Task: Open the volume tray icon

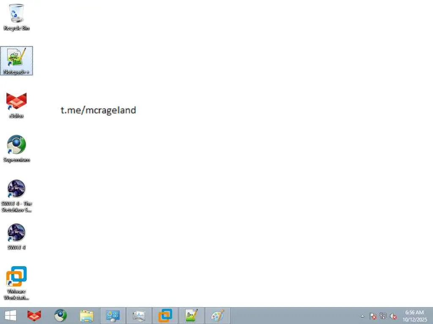Action: [393, 316]
